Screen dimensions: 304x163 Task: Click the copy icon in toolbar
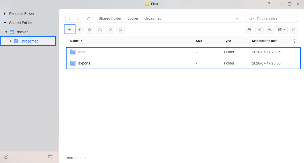coord(90,30)
